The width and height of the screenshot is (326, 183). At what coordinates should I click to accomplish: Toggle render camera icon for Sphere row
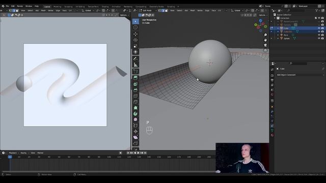click(x=322, y=39)
